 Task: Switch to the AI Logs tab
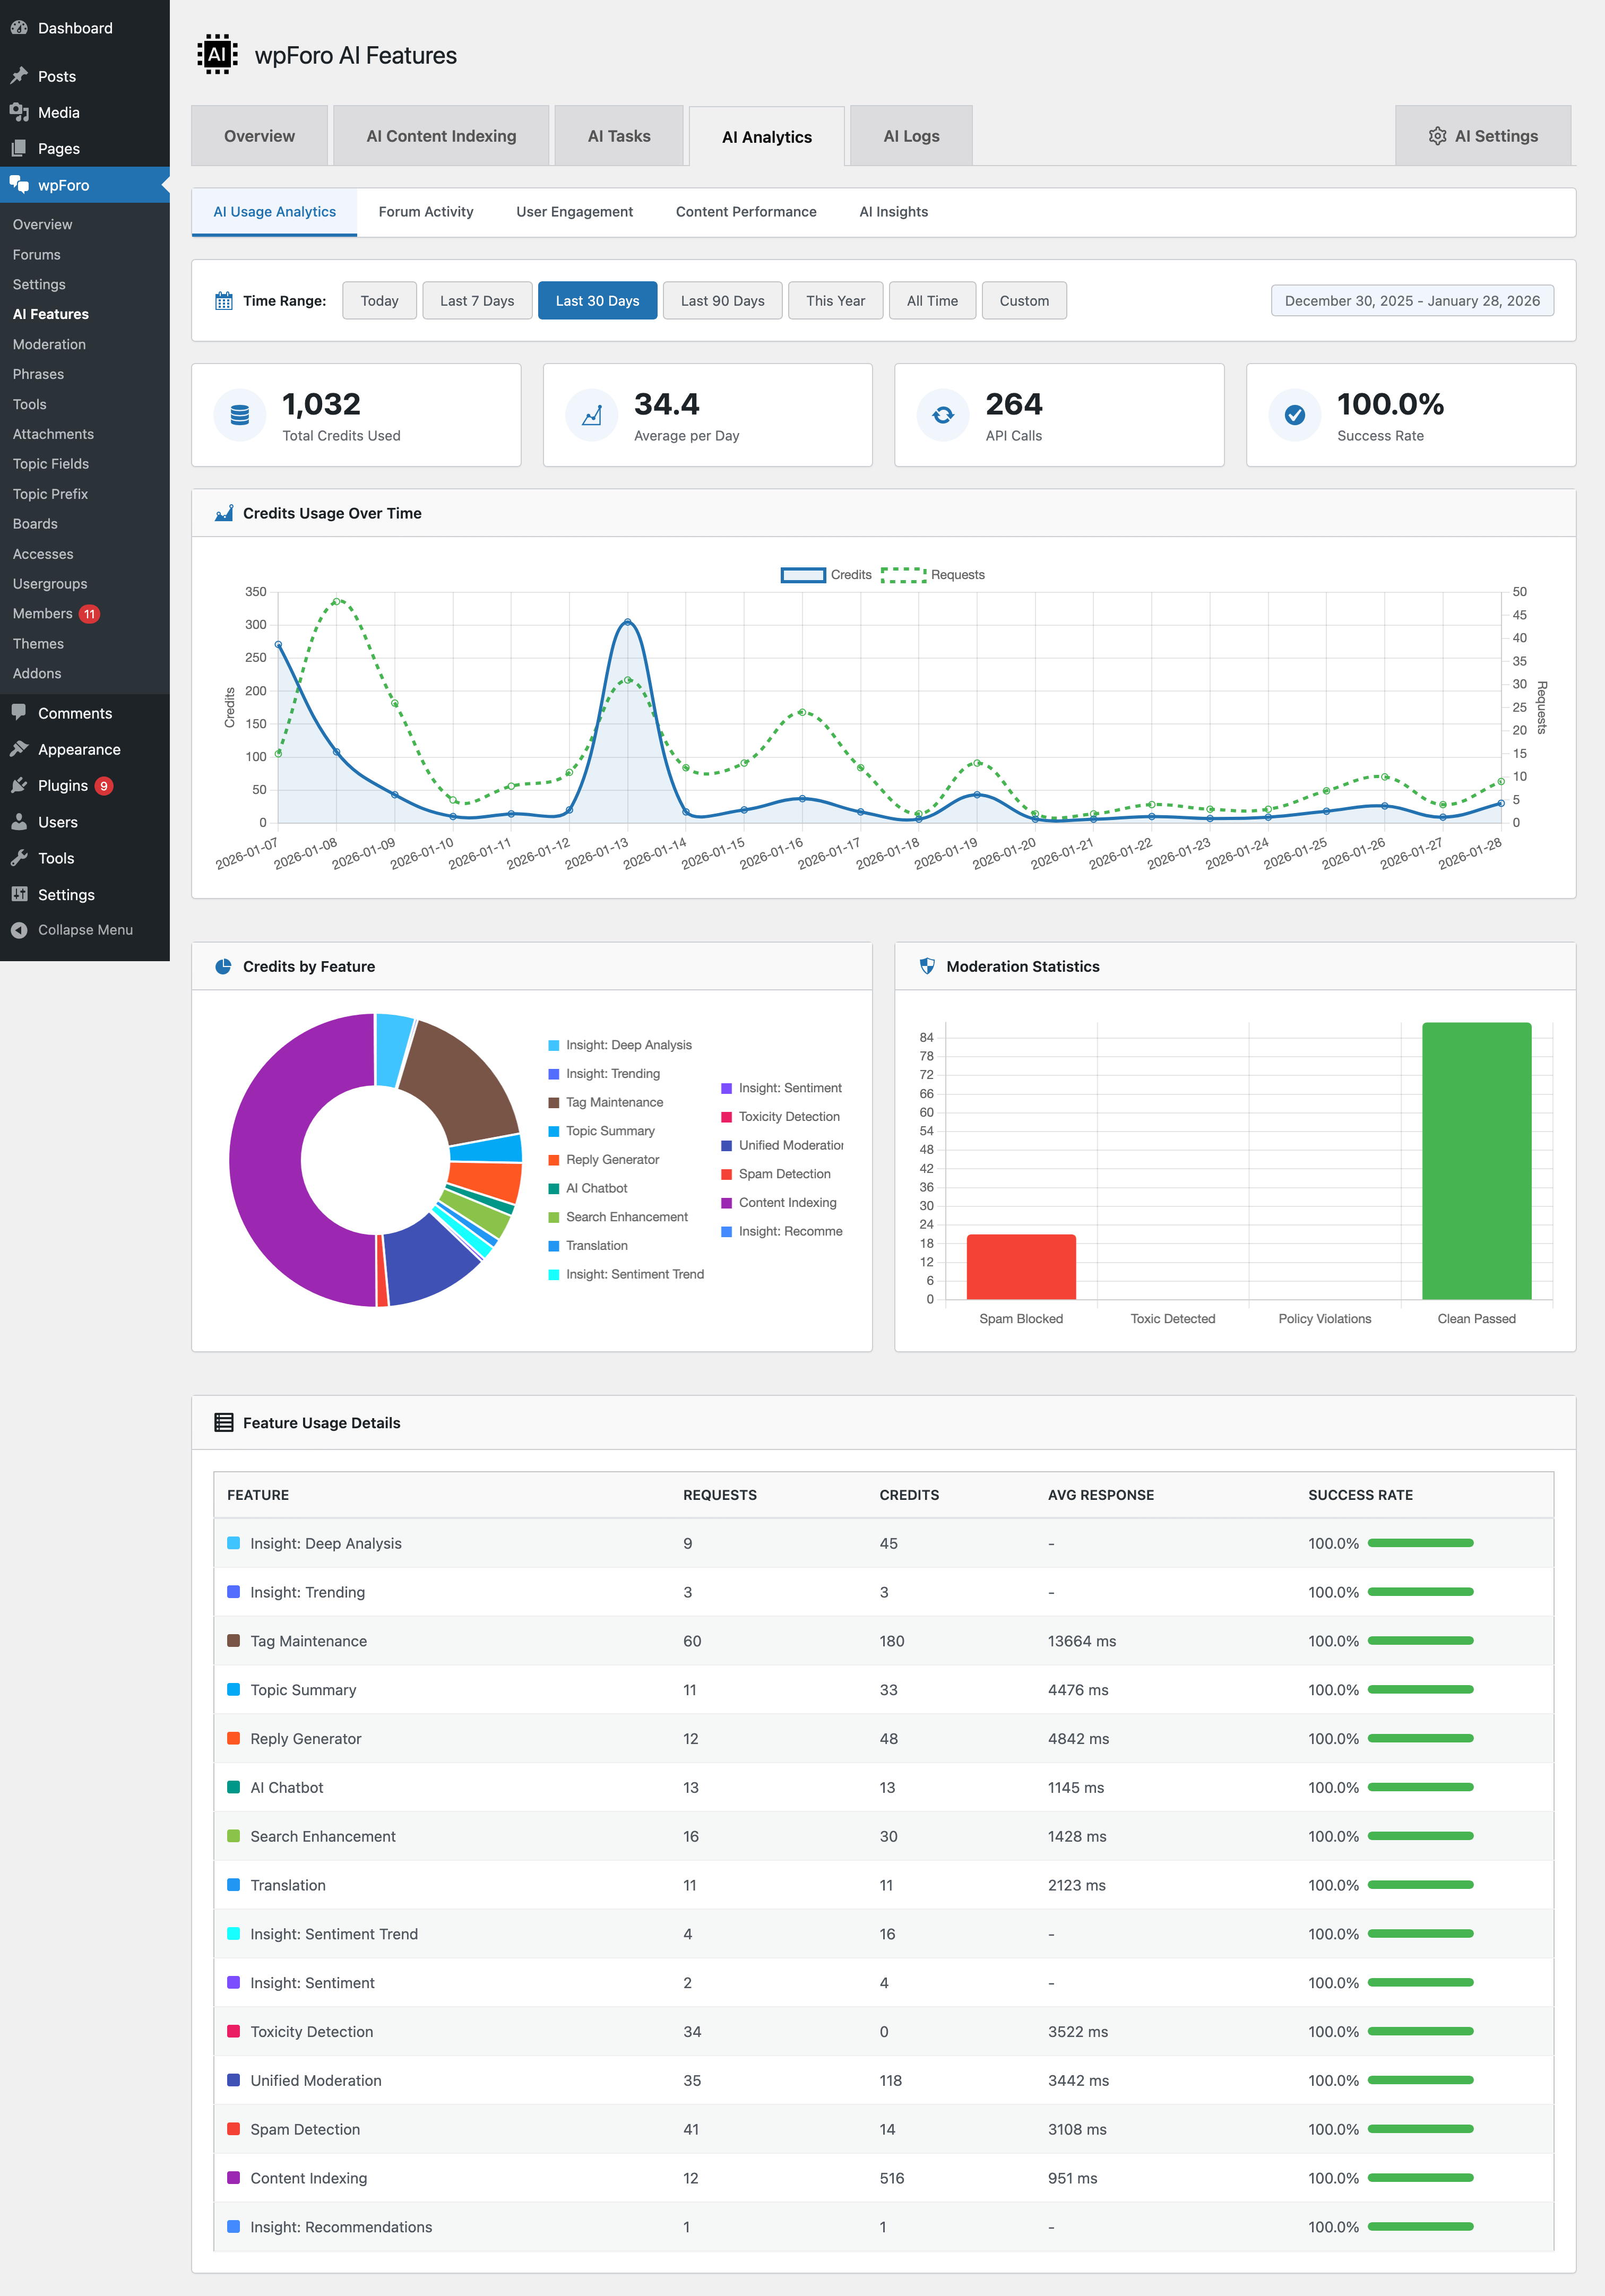(x=910, y=135)
